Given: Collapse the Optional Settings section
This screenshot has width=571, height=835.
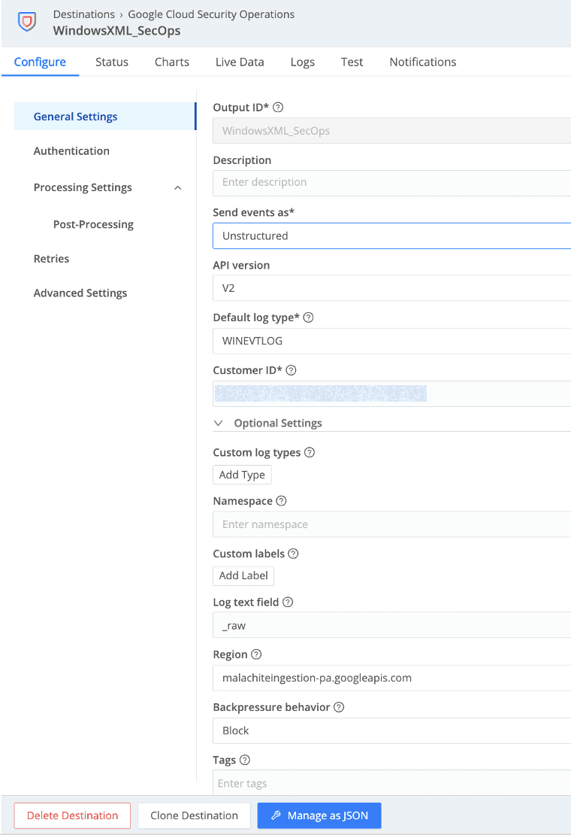Looking at the screenshot, I should tap(219, 424).
